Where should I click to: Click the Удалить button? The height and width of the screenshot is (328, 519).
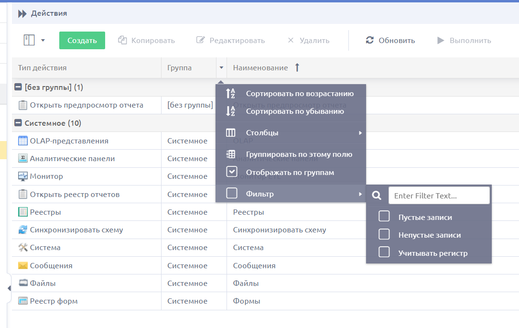[309, 41]
